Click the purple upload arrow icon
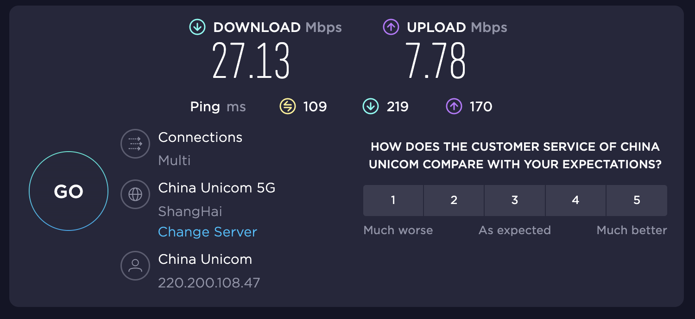695x319 pixels. [391, 27]
